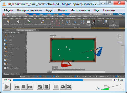Start playback with the Play button
The image size is (127, 93).
coord(7,87)
